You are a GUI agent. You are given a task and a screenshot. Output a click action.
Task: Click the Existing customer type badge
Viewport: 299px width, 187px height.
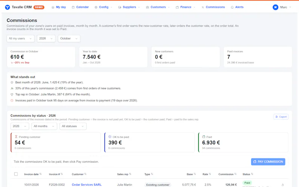(158, 185)
